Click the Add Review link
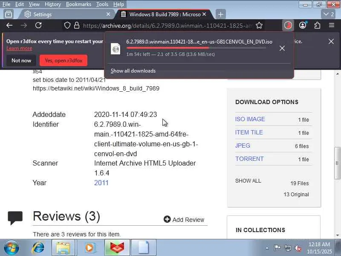 (x=184, y=219)
